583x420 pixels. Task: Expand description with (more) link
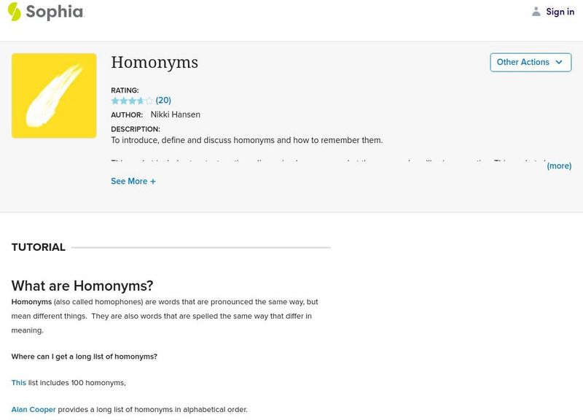[x=559, y=166]
